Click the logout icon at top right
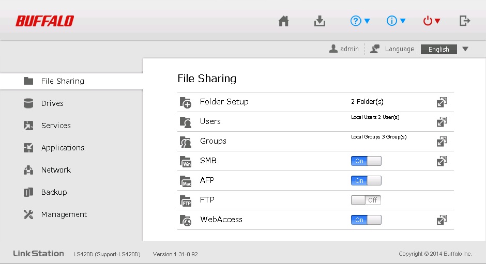The width and height of the screenshot is (486, 264). pyautogui.click(x=464, y=21)
